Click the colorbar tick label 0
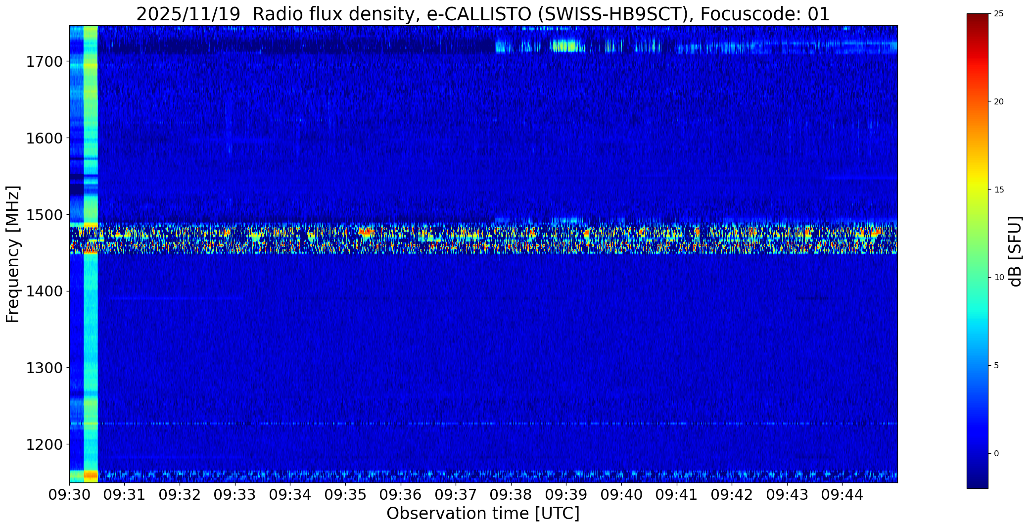Image resolution: width=1030 pixels, height=528 pixels. (x=996, y=454)
